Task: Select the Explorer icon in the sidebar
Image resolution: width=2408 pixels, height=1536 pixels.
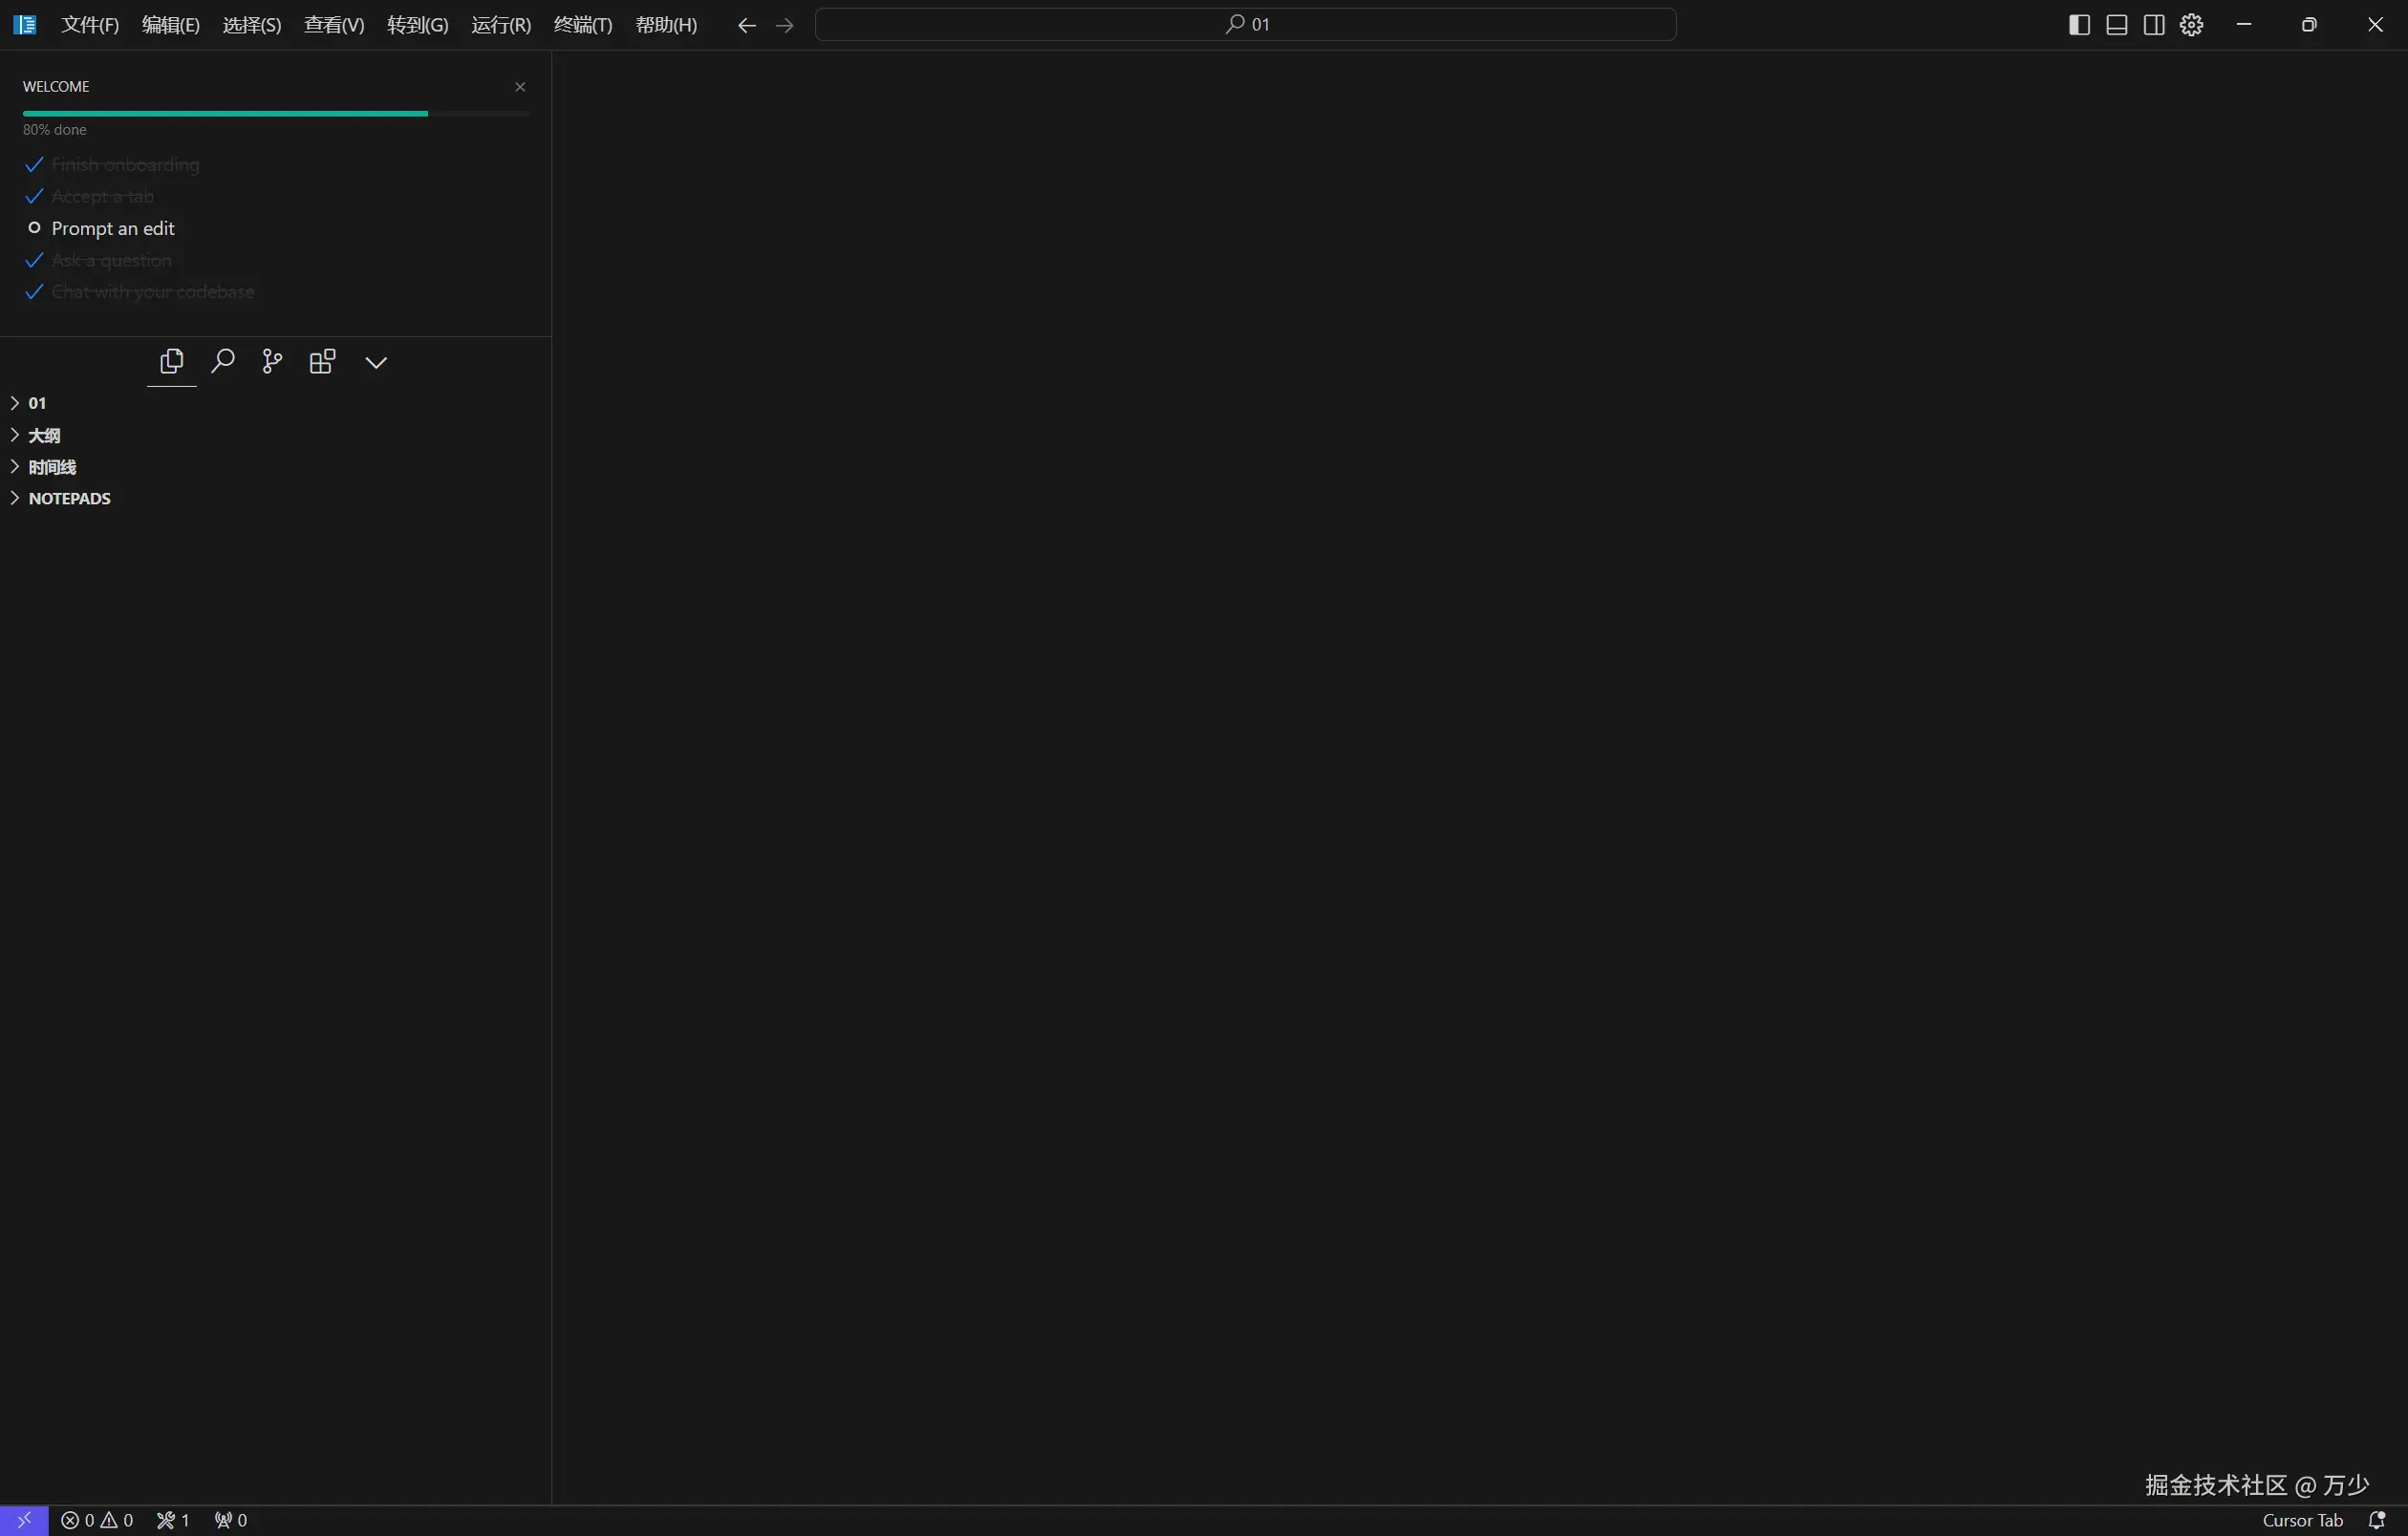Action: pyautogui.click(x=171, y=362)
